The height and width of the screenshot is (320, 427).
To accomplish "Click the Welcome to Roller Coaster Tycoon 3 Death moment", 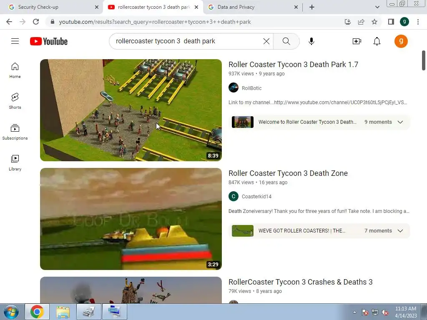I will pyautogui.click(x=307, y=122).
